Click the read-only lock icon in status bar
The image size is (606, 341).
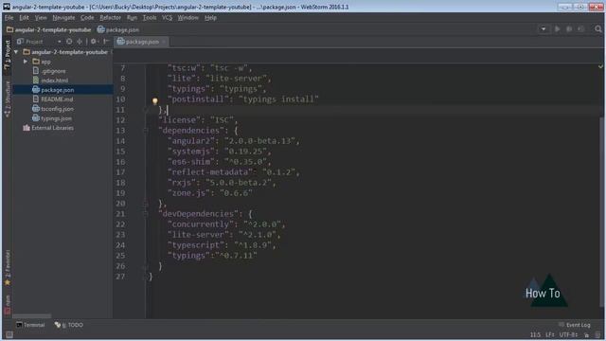click(587, 334)
